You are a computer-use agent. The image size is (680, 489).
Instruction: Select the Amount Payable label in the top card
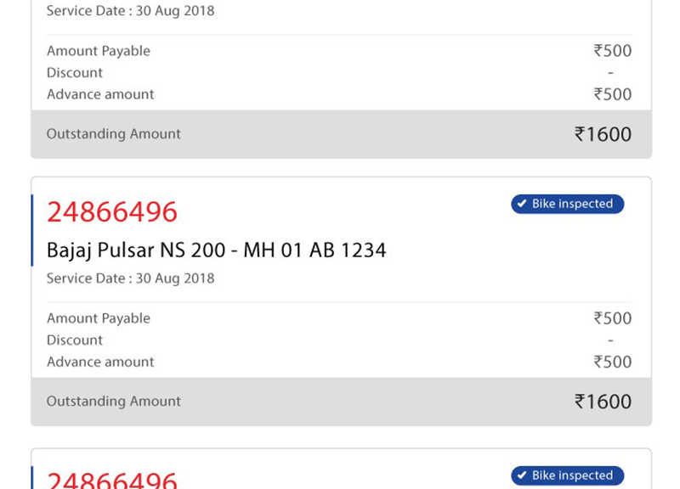[x=99, y=51]
